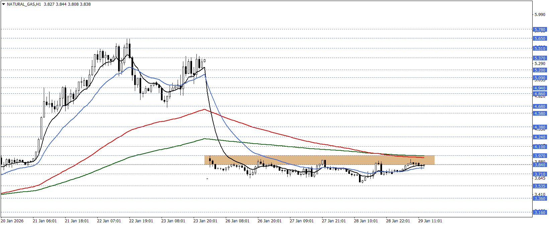Image resolution: width=549 pixels, height=225 pixels.
Task: Click the triangle arrow beside NATURAL_GAS title
Action: click(3, 4)
